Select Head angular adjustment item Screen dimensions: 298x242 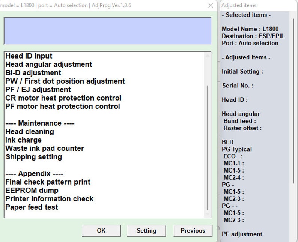pos(49,65)
